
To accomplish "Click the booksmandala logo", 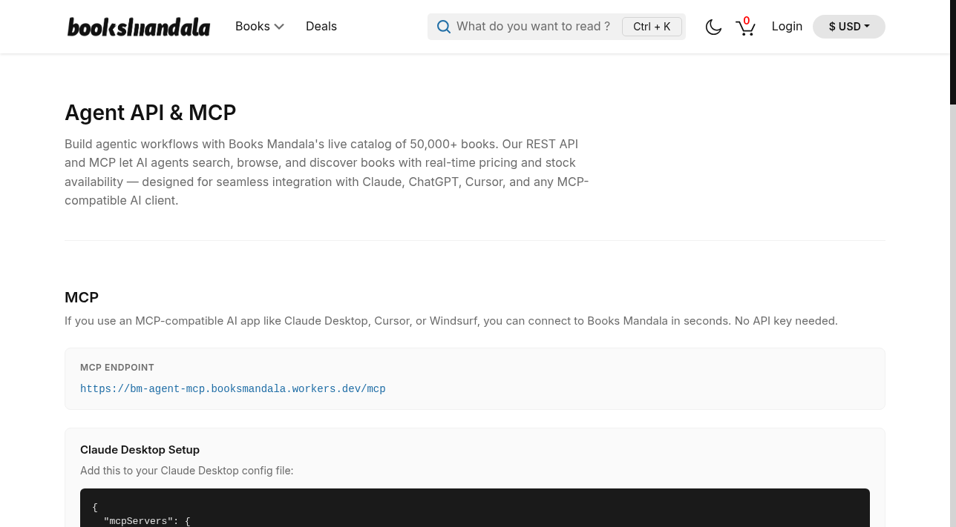I will 139,27.
